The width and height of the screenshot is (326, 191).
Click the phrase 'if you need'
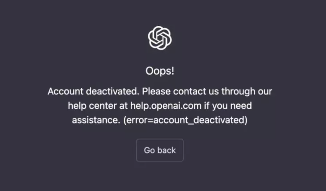coord(228,106)
